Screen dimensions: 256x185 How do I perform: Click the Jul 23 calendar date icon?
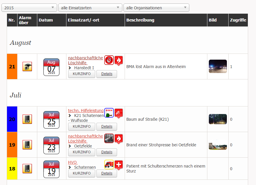pos(51,145)
